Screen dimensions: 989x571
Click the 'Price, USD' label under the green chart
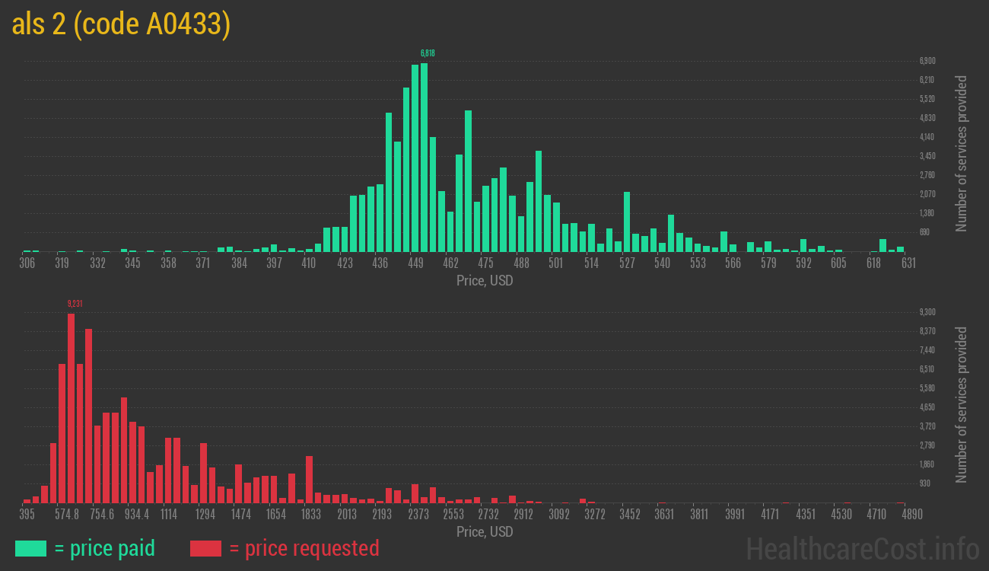pos(485,281)
